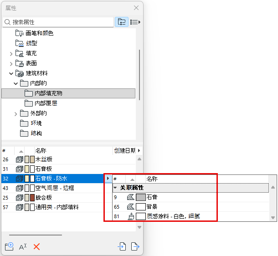Select the 背景 fill in related attributes

point(190,207)
